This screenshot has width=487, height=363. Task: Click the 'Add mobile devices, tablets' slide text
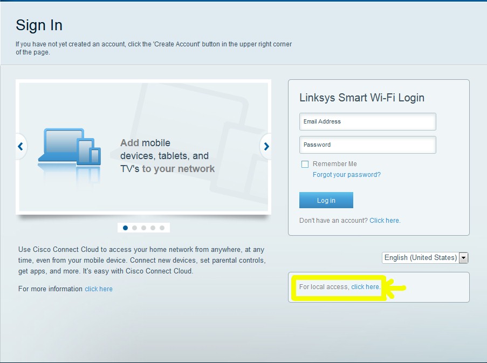pos(167,156)
